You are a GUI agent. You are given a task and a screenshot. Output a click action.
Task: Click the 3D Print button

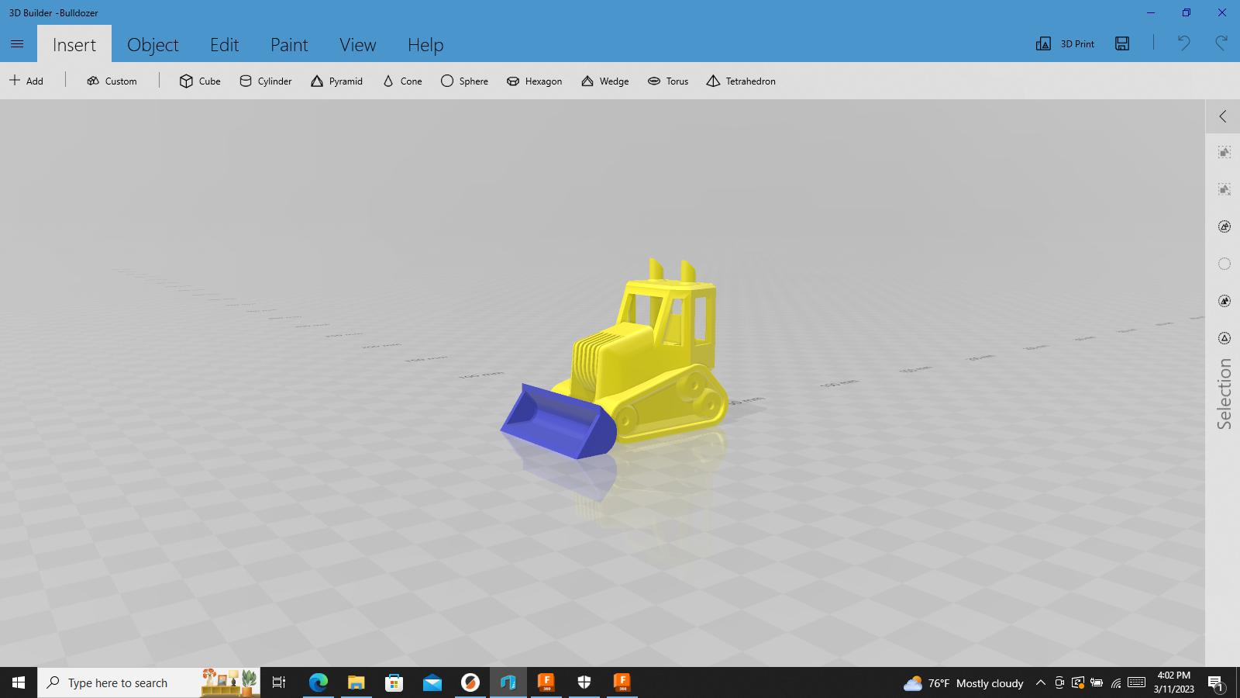click(1066, 44)
